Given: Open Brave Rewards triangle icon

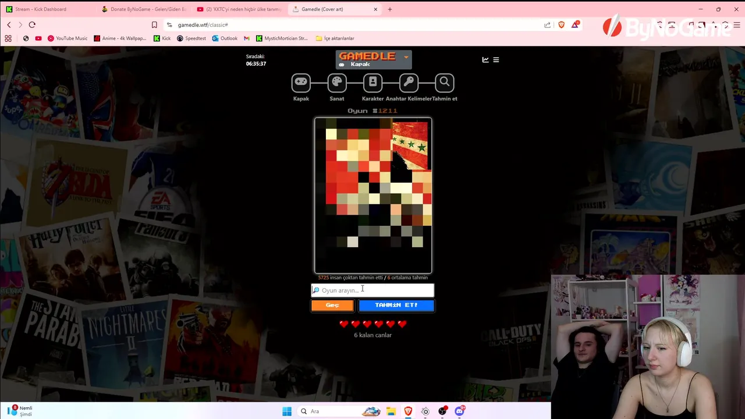Looking at the screenshot, I should point(575,24).
